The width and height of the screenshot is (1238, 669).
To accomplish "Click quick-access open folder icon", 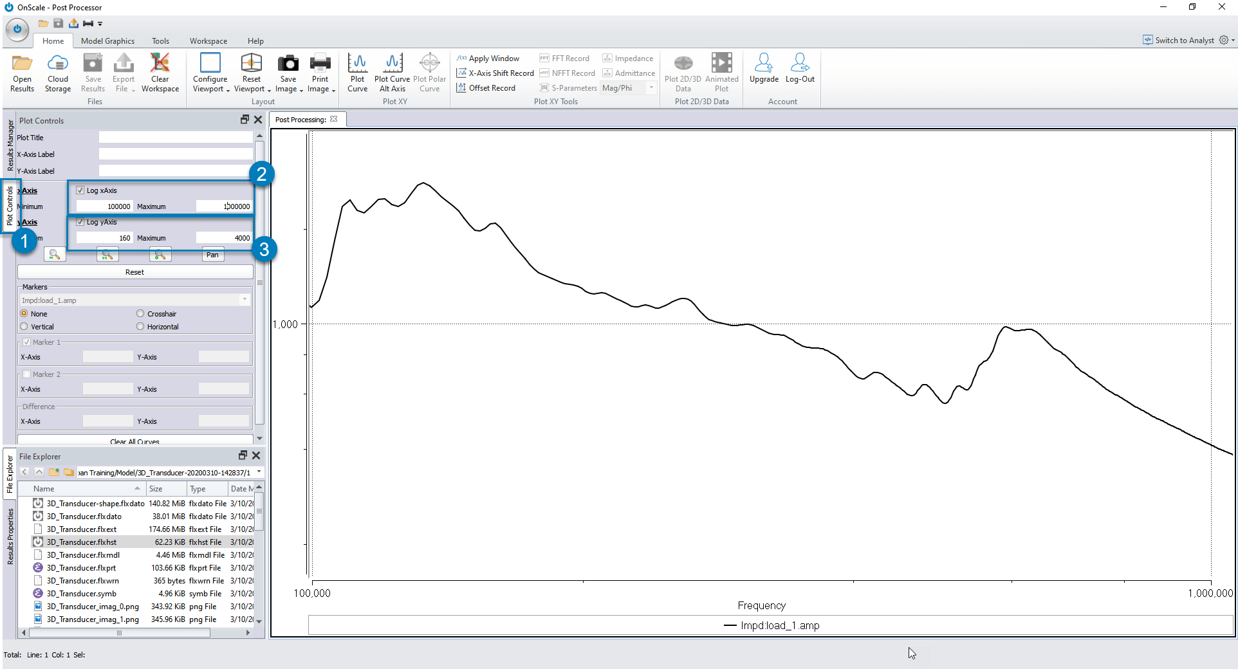I will pyautogui.click(x=43, y=23).
